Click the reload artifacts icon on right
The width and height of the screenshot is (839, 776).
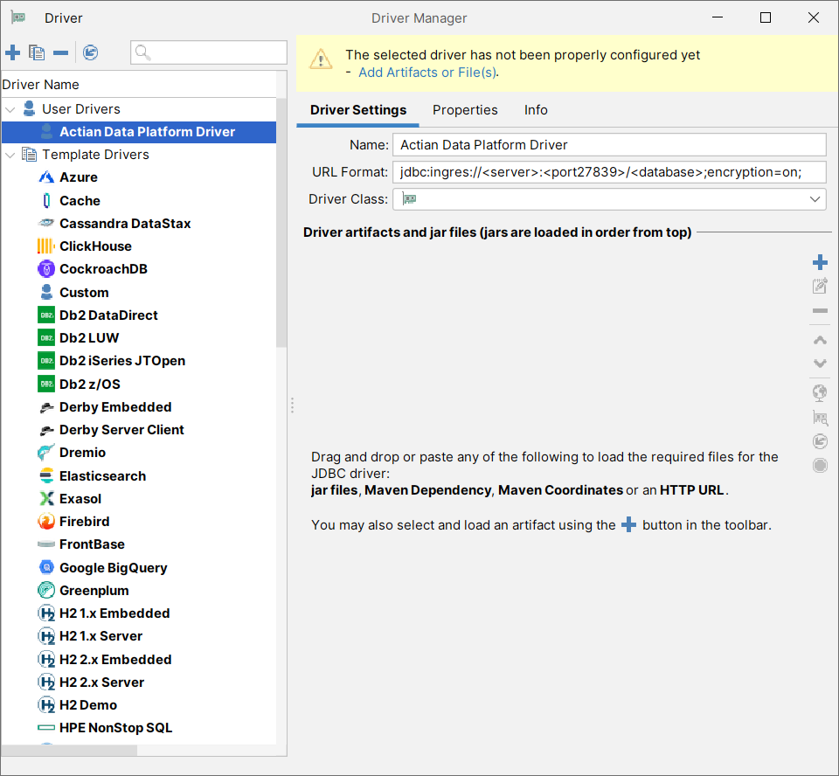820,441
